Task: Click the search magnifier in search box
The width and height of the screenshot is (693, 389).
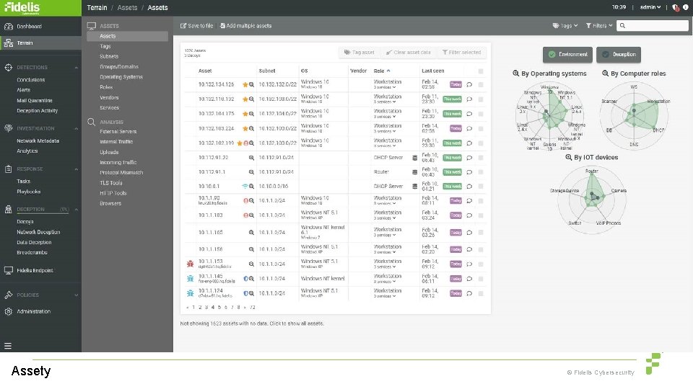Action: pyautogui.click(x=622, y=26)
